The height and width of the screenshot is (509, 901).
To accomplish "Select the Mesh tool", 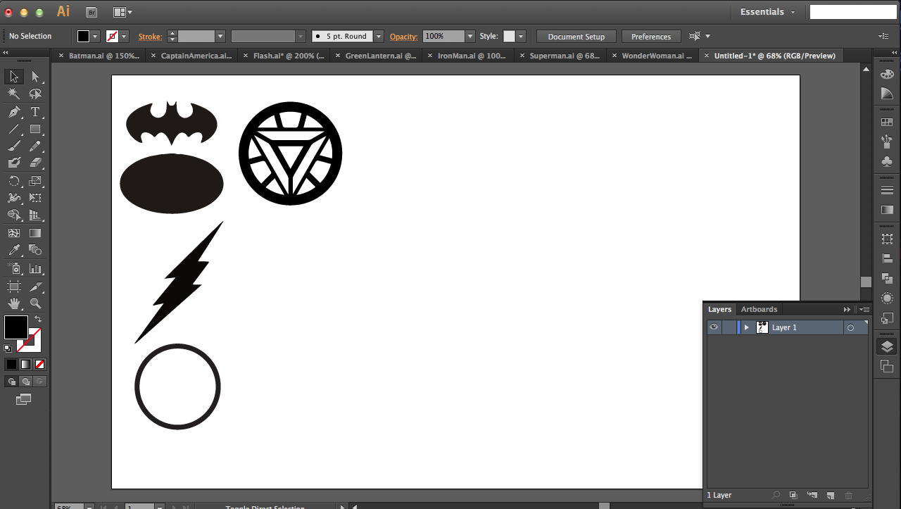I will coord(14,233).
